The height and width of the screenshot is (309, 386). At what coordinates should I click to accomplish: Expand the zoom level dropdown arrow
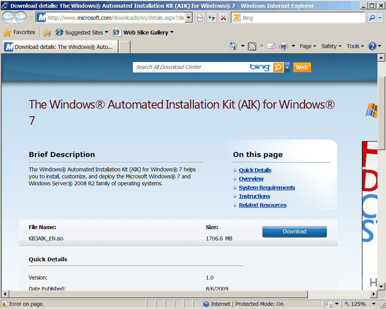tap(374, 304)
